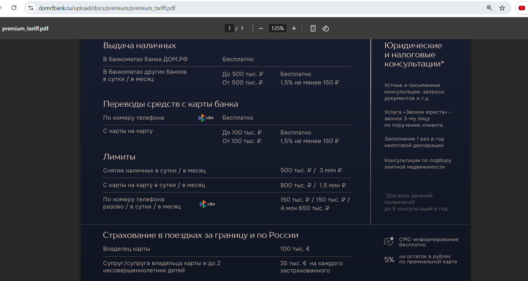Click the premium_tariff.pdf document title
Image resolution: width=528 pixels, height=281 pixels.
coord(25,29)
